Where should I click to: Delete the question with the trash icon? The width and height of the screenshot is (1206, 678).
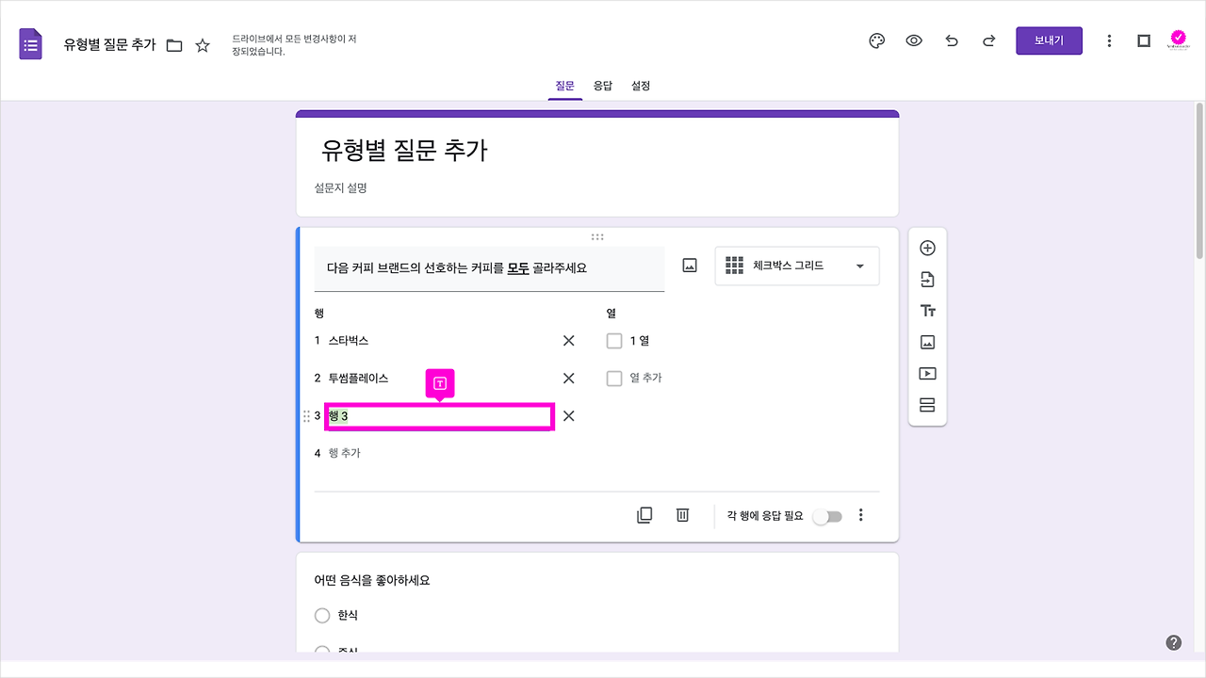pos(682,514)
